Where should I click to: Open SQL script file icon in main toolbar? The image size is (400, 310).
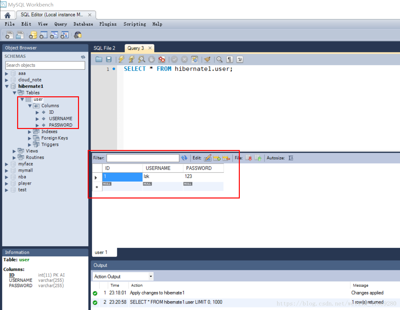click(x=20, y=35)
